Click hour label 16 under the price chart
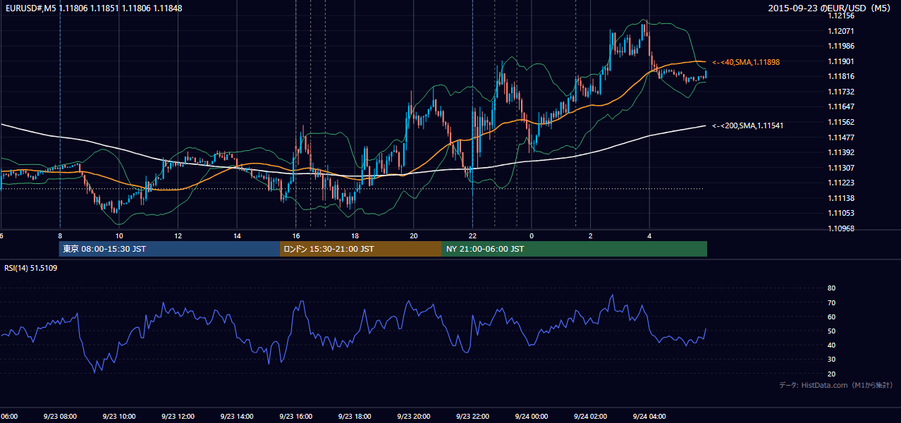The image size is (901, 423). coord(296,235)
